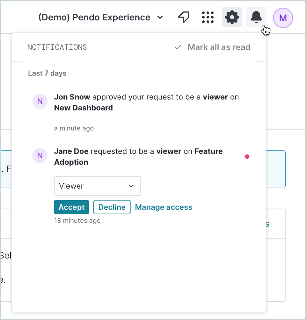Click the 'Last 7 days' heading
The height and width of the screenshot is (320, 306).
coord(47,73)
